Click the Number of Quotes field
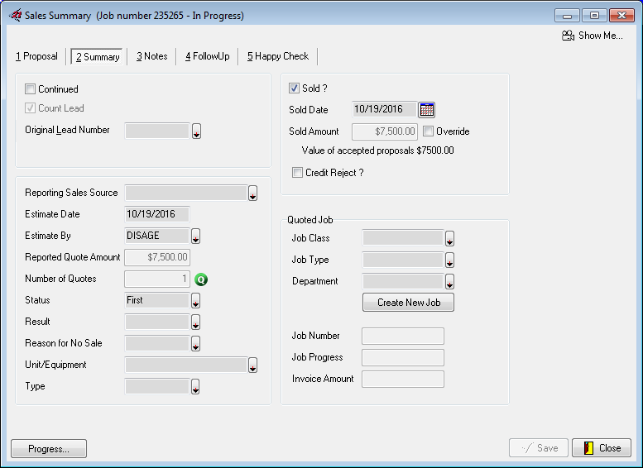The image size is (643, 468). [x=157, y=279]
